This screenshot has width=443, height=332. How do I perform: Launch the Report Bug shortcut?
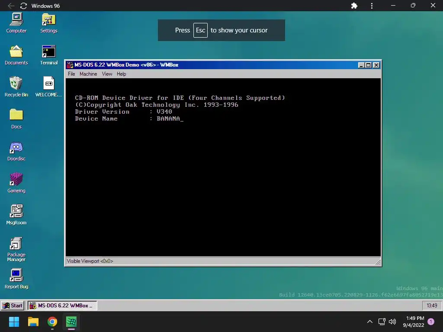(x=16, y=279)
